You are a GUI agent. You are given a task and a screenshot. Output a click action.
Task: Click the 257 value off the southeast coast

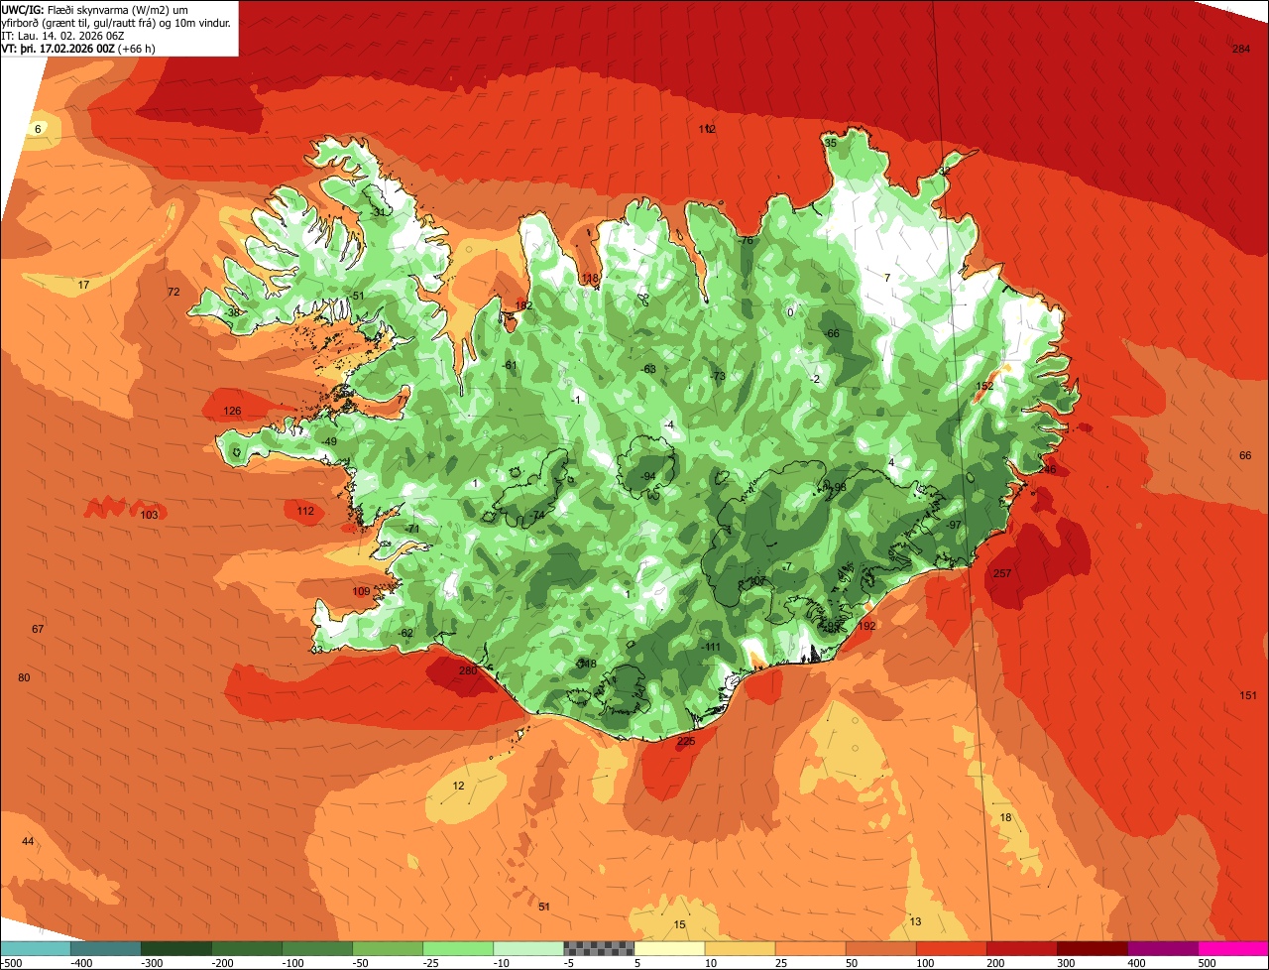1002,574
